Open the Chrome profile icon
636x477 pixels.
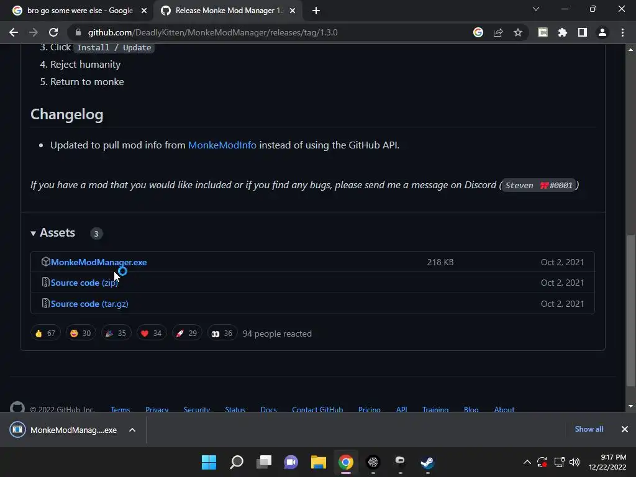[x=602, y=32]
